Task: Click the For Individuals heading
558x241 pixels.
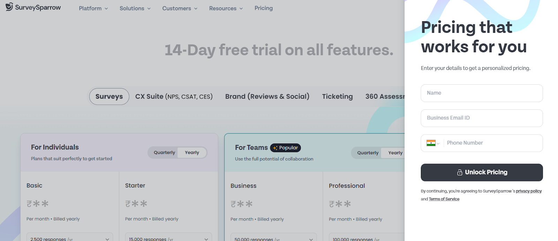Action: tap(55, 147)
